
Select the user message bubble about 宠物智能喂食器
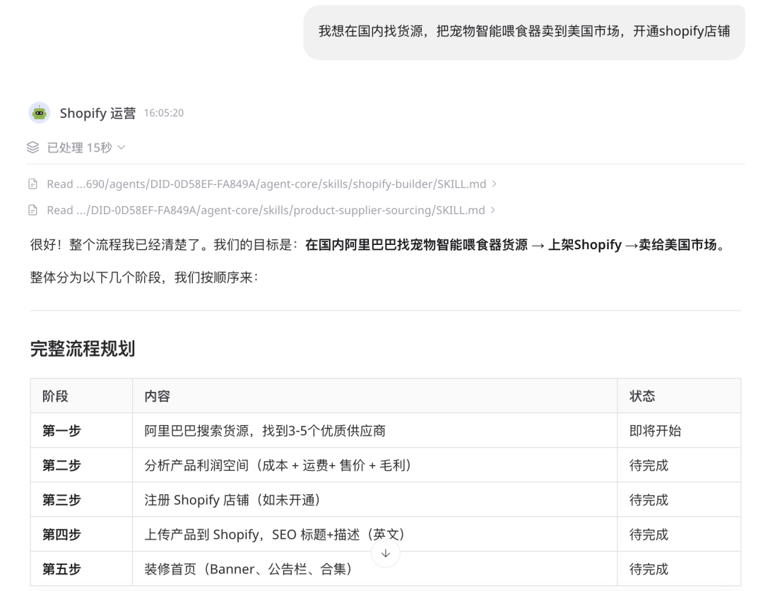point(524,33)
